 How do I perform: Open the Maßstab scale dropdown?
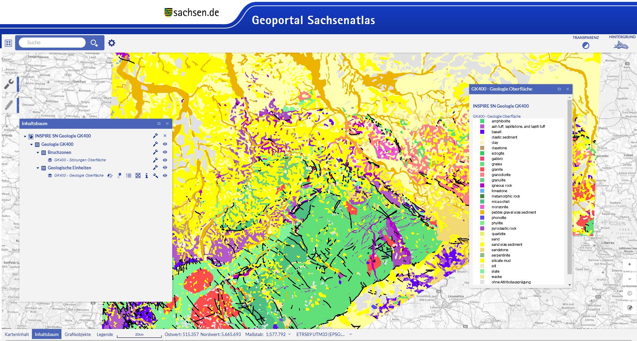tap(289, 334)
